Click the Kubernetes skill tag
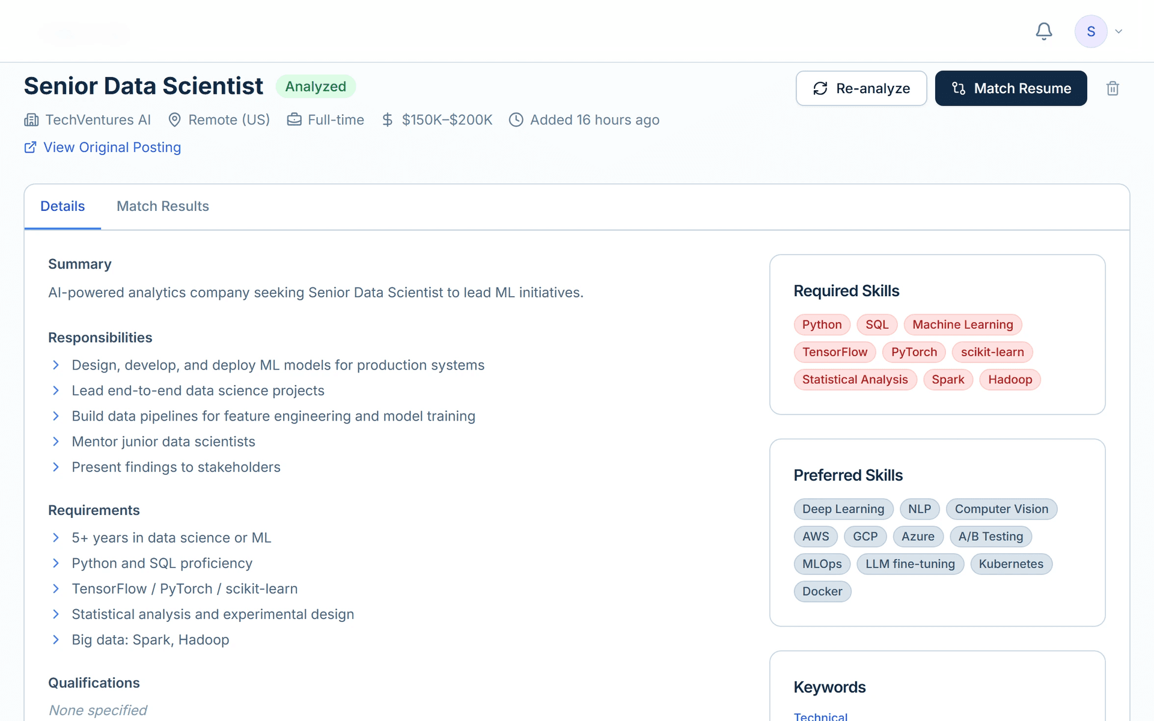 [x=1011, y=564]
